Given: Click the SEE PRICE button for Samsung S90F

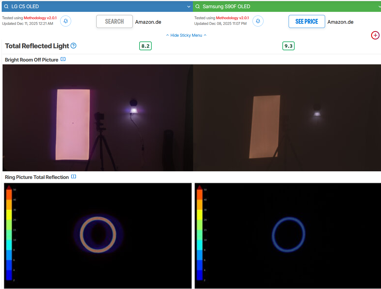Looking at the screenshot, I should (x=307, y=21).
